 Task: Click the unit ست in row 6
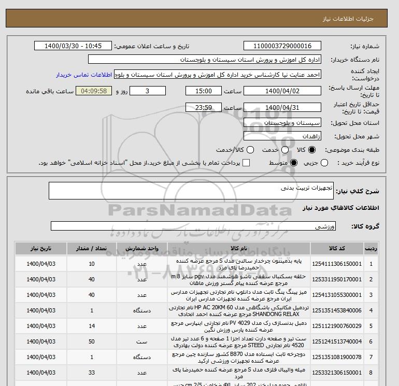click(142, 341)
